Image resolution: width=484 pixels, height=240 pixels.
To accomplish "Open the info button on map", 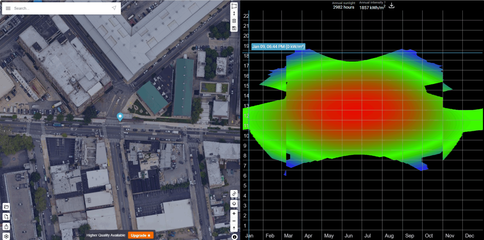I will tap(235, 237).
